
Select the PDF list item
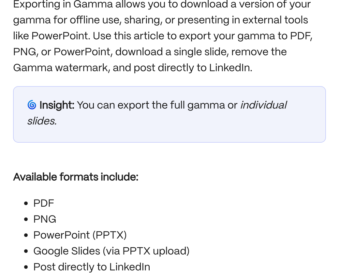click(44, 203)
